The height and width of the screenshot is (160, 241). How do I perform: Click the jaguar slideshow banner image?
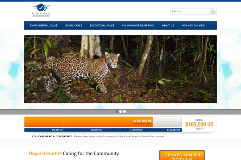(120, 69)
